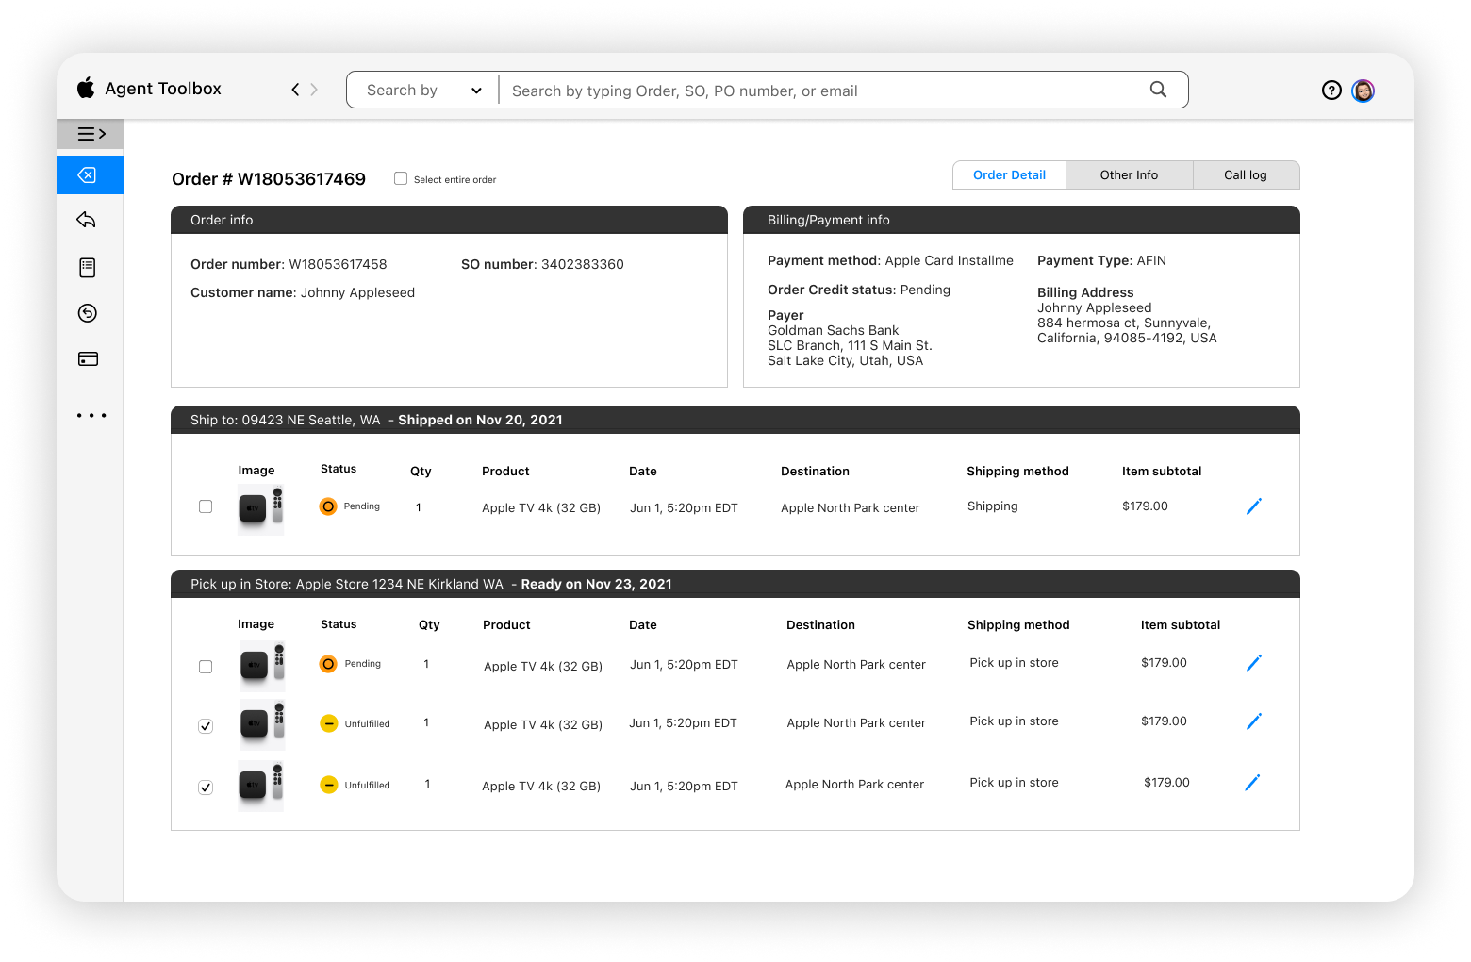Expand the sidebar navigation menu

pyautogui.click(x=90, y=134)
